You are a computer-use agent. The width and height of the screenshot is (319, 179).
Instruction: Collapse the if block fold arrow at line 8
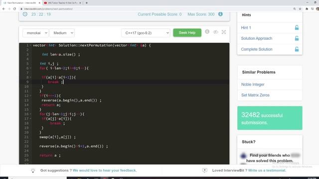pos(30,78)
